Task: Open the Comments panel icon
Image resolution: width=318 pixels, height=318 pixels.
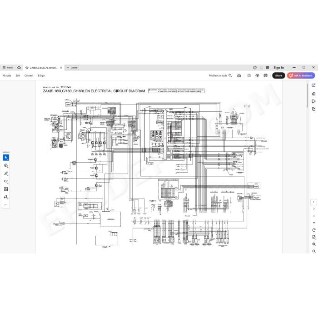Action: [x=314, y=94]
